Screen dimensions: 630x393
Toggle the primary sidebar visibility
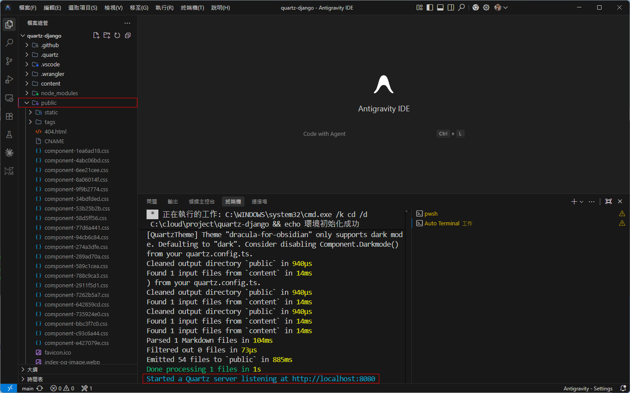(x=430, y=7)
